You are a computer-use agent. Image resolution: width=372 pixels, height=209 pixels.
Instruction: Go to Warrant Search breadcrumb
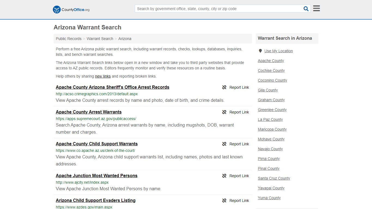pyautogui.click(x=100, y=39)
